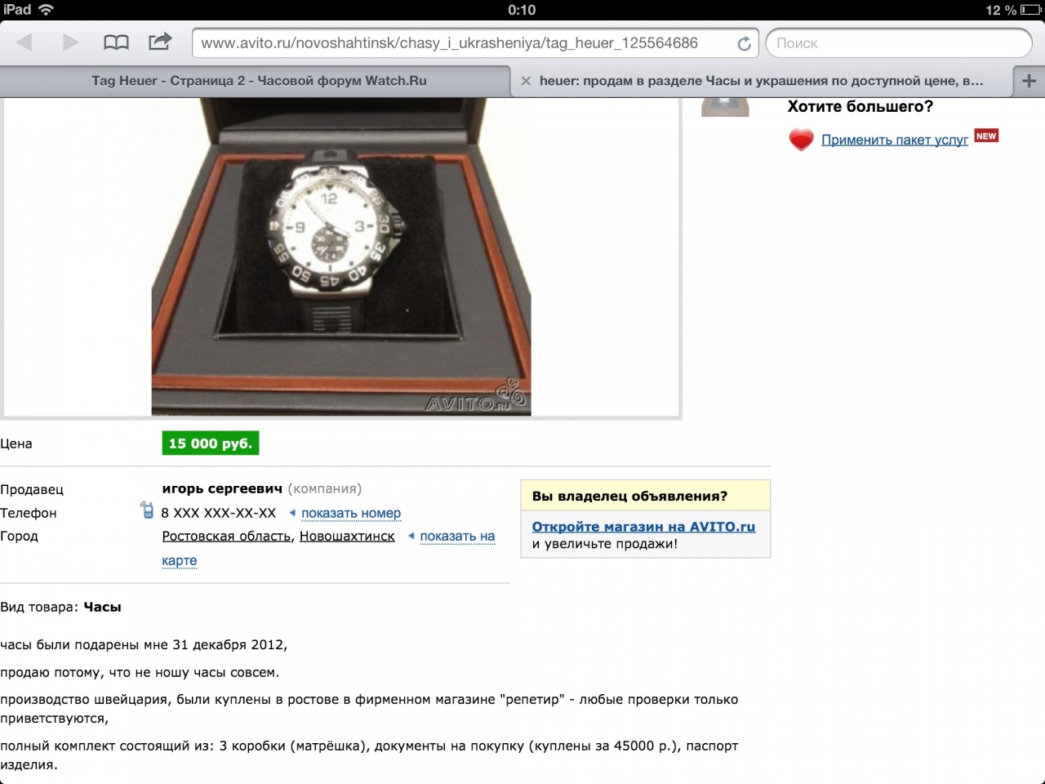Tap the share arrow icon
Viewport: 1045px width, 784px height.
160,41
